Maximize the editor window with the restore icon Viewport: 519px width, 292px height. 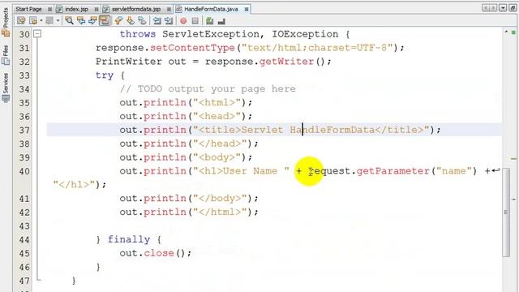coord(513,8)
